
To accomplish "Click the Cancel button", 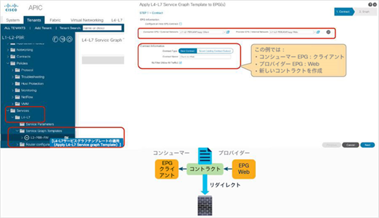I will (x=350, y=145).
